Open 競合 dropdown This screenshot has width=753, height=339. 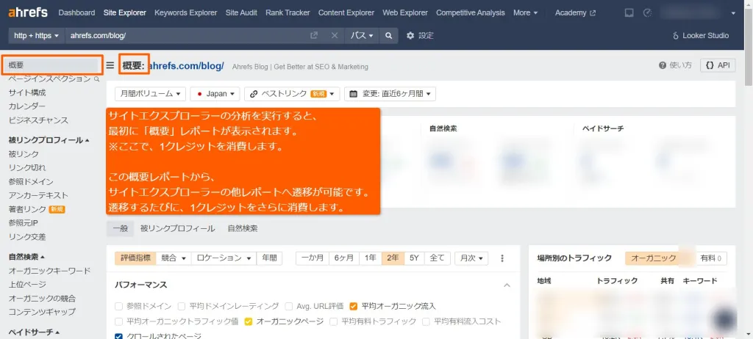point(174,258)
